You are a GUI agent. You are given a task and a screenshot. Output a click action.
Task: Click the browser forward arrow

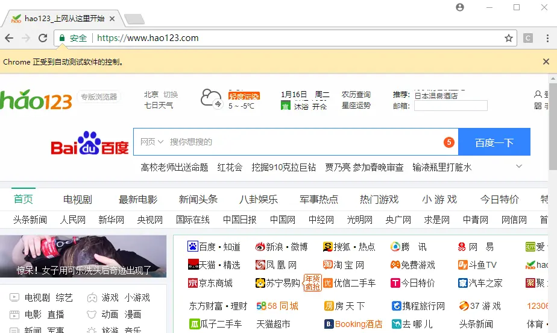tap(26, 38)
